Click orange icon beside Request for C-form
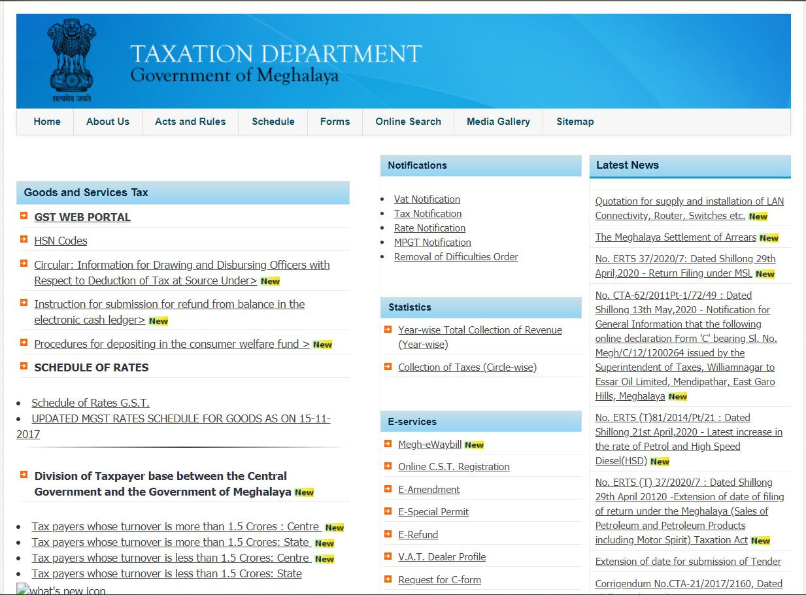Viewport: 806px width, 595px height. click(x=388, y=579)
